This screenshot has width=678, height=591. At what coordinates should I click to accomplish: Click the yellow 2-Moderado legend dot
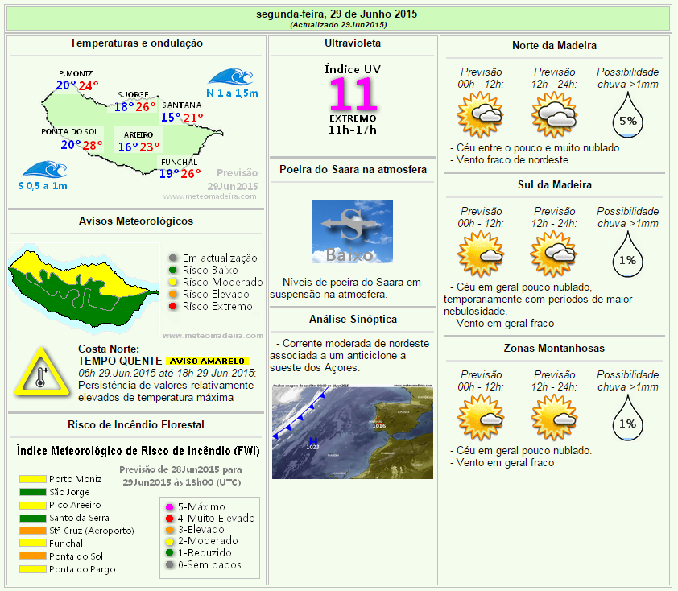(169, 541)
